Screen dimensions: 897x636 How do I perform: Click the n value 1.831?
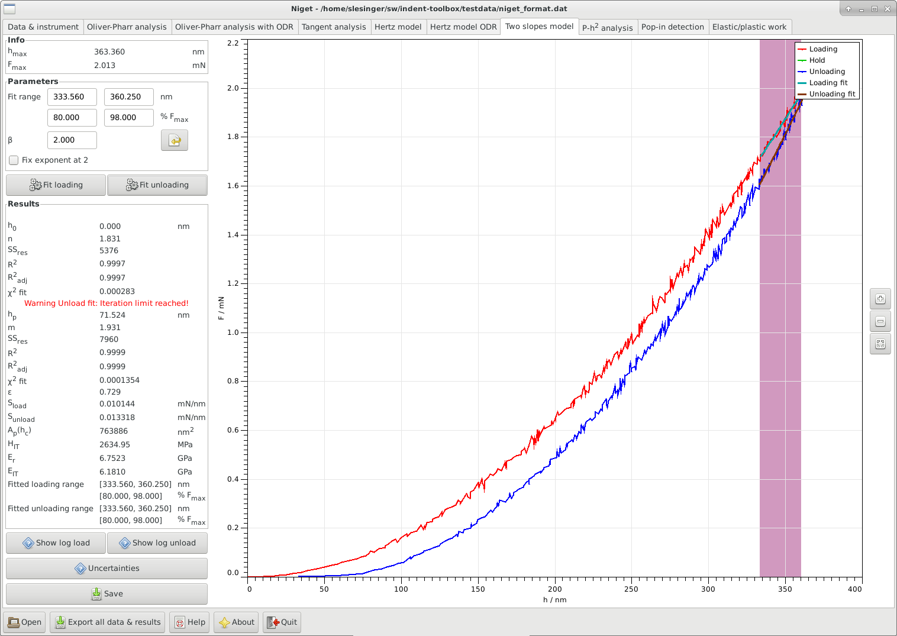click(110, 239)
